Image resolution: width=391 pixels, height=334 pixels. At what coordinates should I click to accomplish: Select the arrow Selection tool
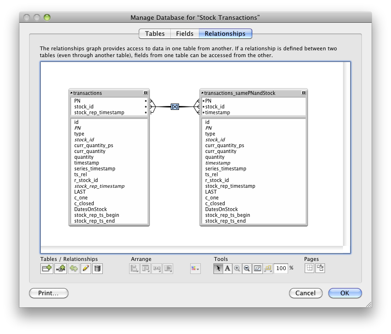[218, 269]
